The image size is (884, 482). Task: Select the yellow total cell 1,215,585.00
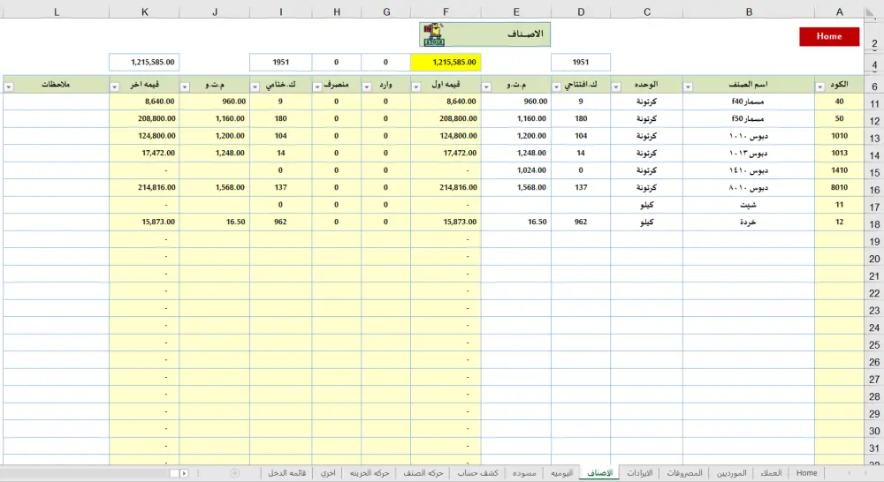(x=446, y=62)
